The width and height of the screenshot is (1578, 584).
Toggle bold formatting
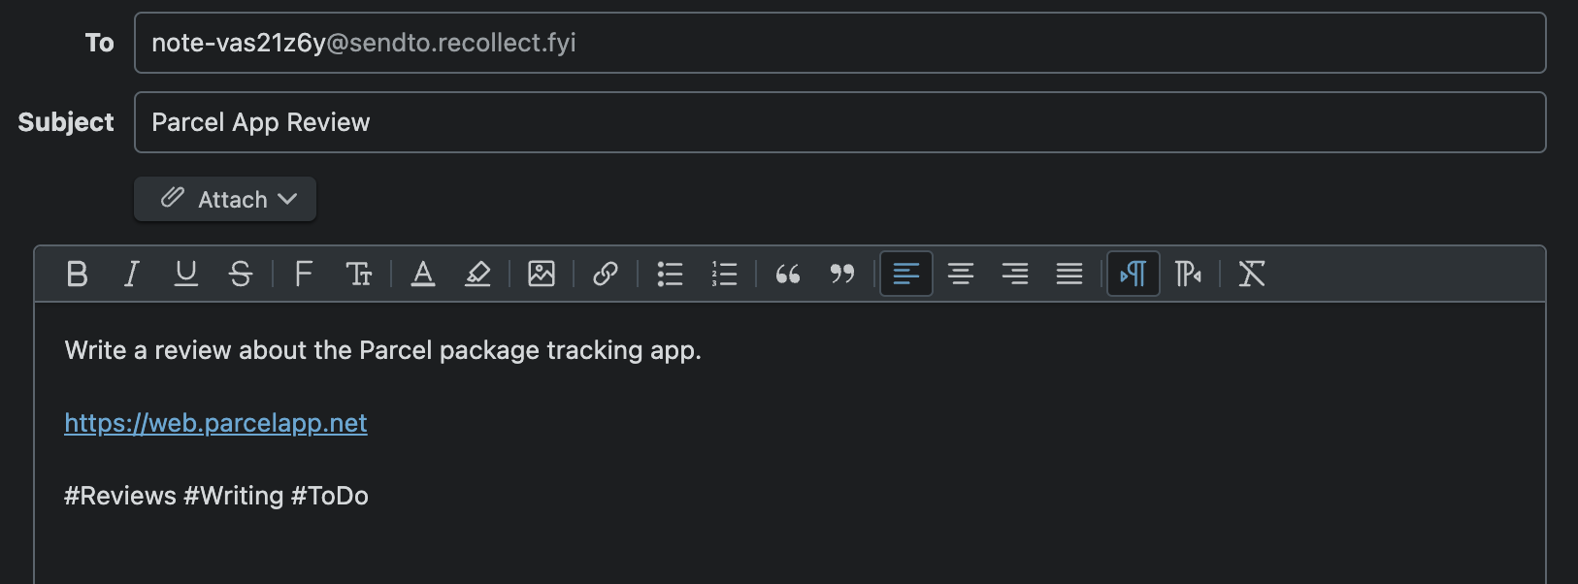[78, 275]
